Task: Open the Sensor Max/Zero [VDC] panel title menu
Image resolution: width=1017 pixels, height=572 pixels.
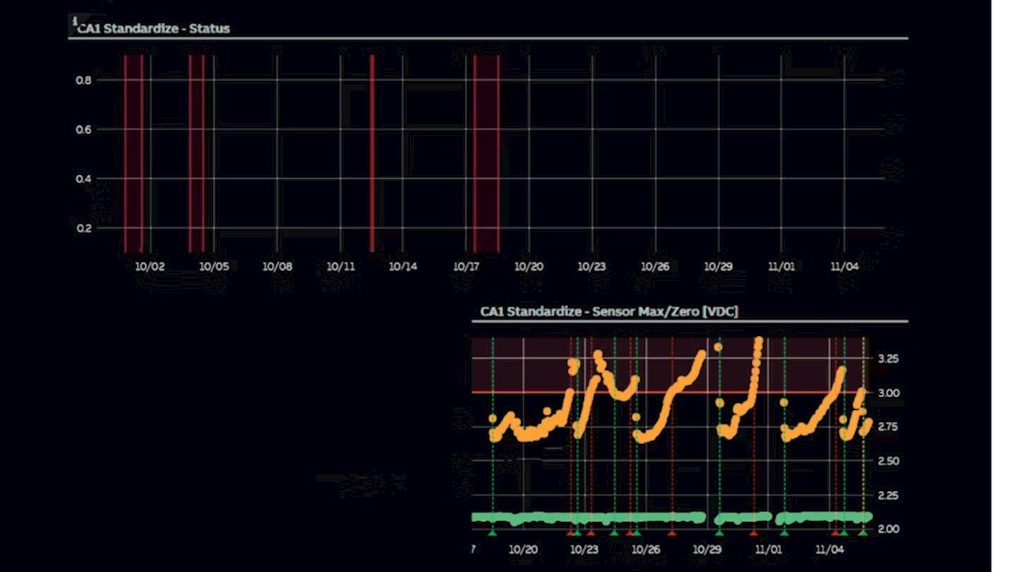Action: [609, 311]
